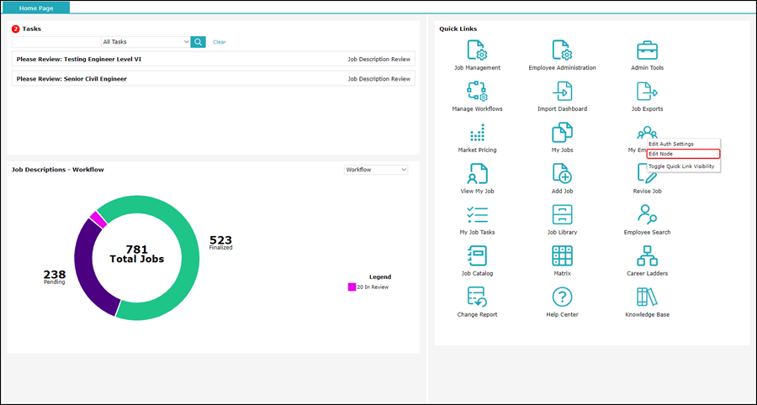757x405 pixels.
Task: Open Employee Administration icon
Action: click(562, 50)
